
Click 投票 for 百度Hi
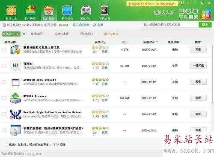pyautogui.click(x=105, y=68)
